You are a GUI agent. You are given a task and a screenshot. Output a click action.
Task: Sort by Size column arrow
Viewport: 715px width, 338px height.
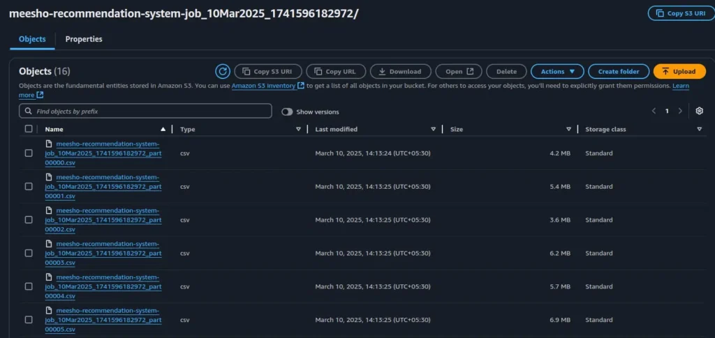point(568,129)
